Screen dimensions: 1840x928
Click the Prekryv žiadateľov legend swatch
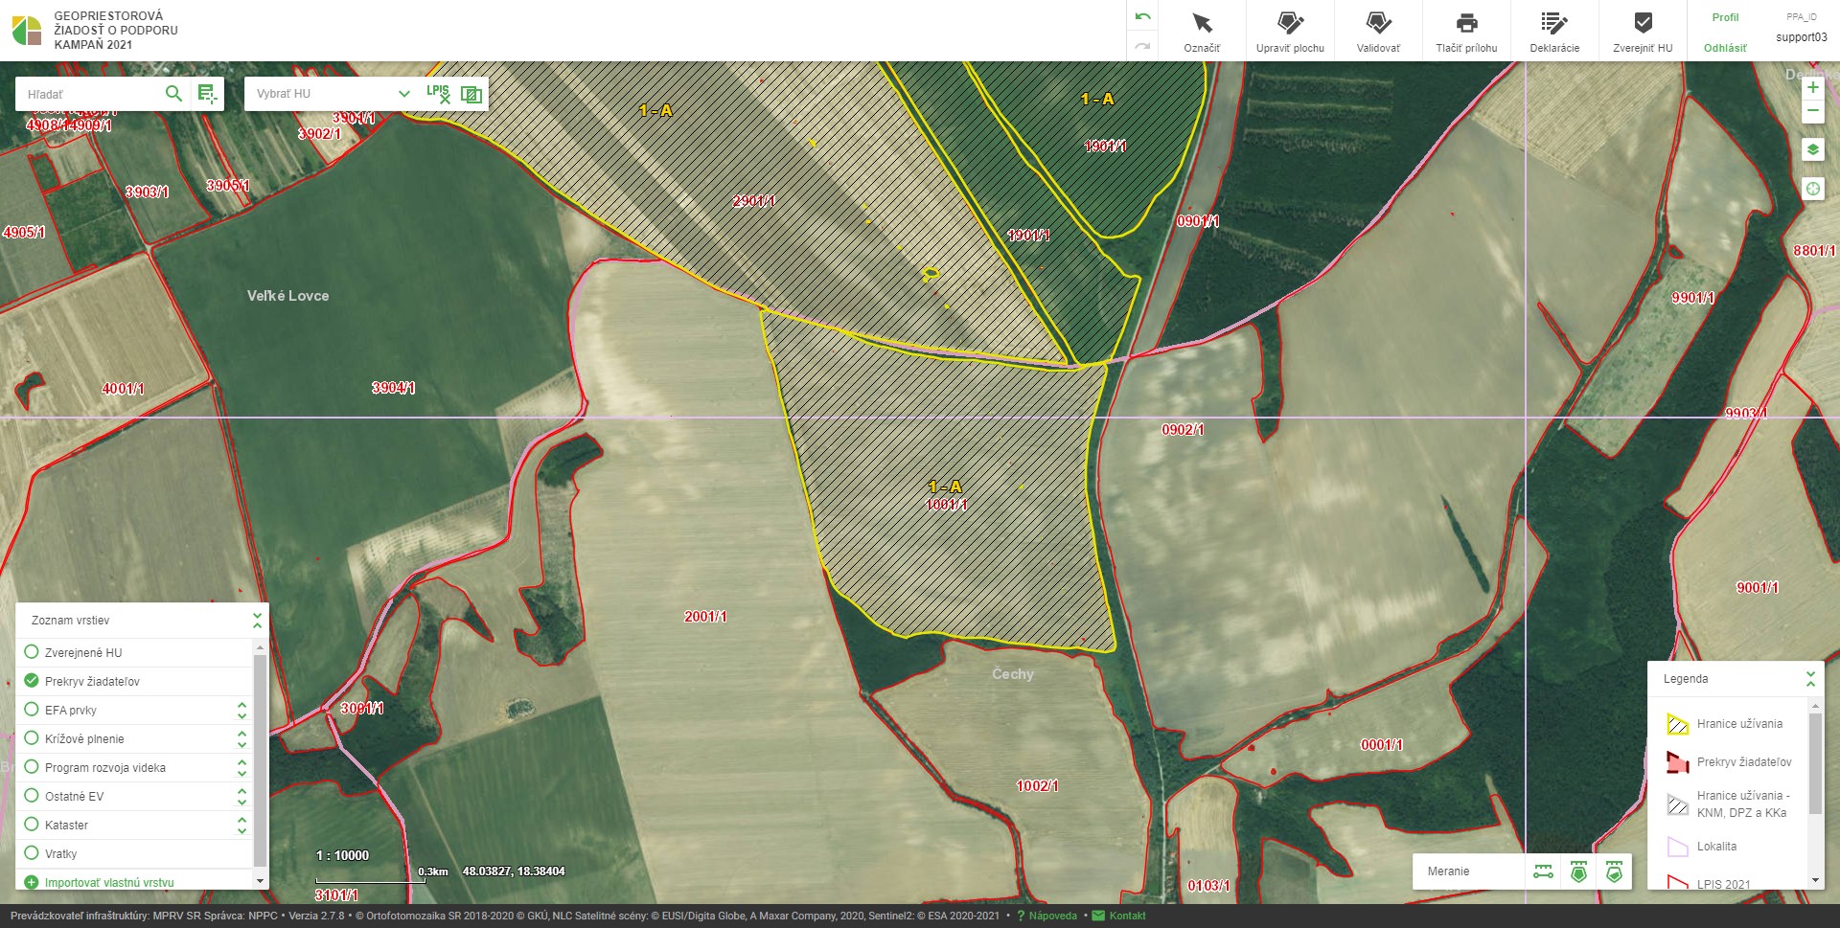(1677, 762)
